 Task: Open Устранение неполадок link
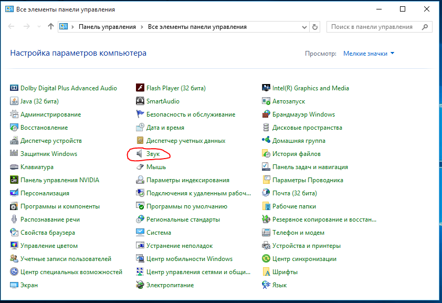pos(180,246)
